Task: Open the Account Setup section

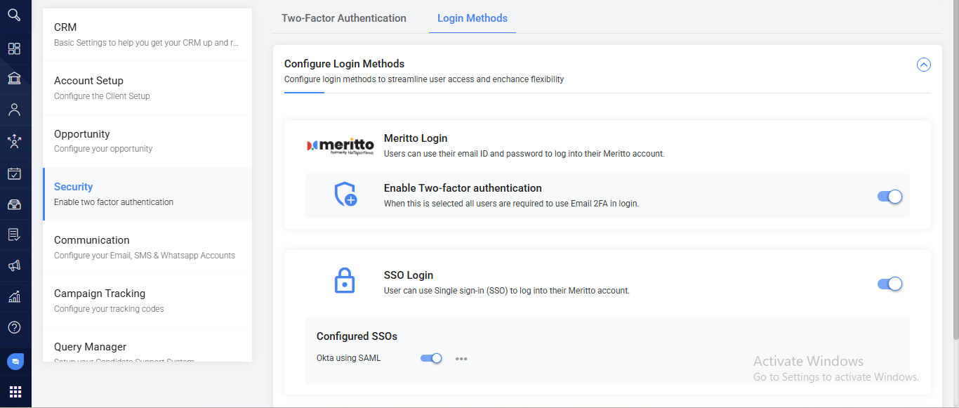Action: click(x=147, y=88)
